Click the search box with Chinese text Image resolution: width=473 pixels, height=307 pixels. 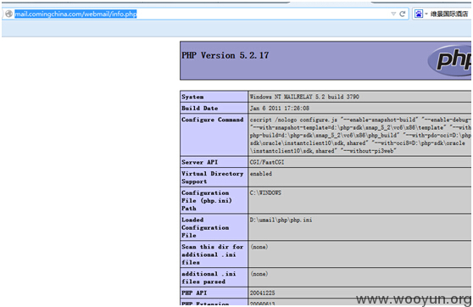449,14
